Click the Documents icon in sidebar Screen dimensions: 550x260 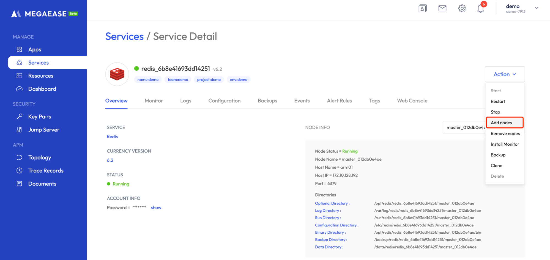coord(19,184)
